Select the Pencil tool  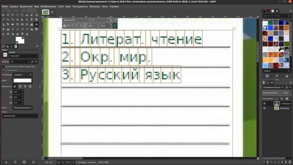tap(13, 29)
